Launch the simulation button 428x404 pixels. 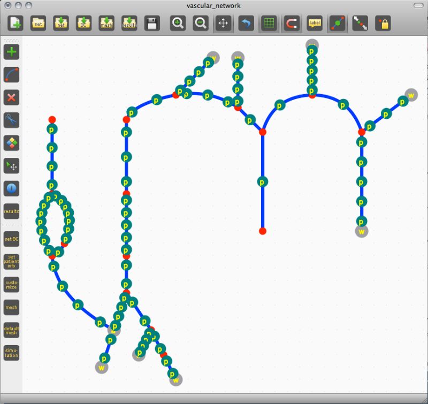[11, 353]
